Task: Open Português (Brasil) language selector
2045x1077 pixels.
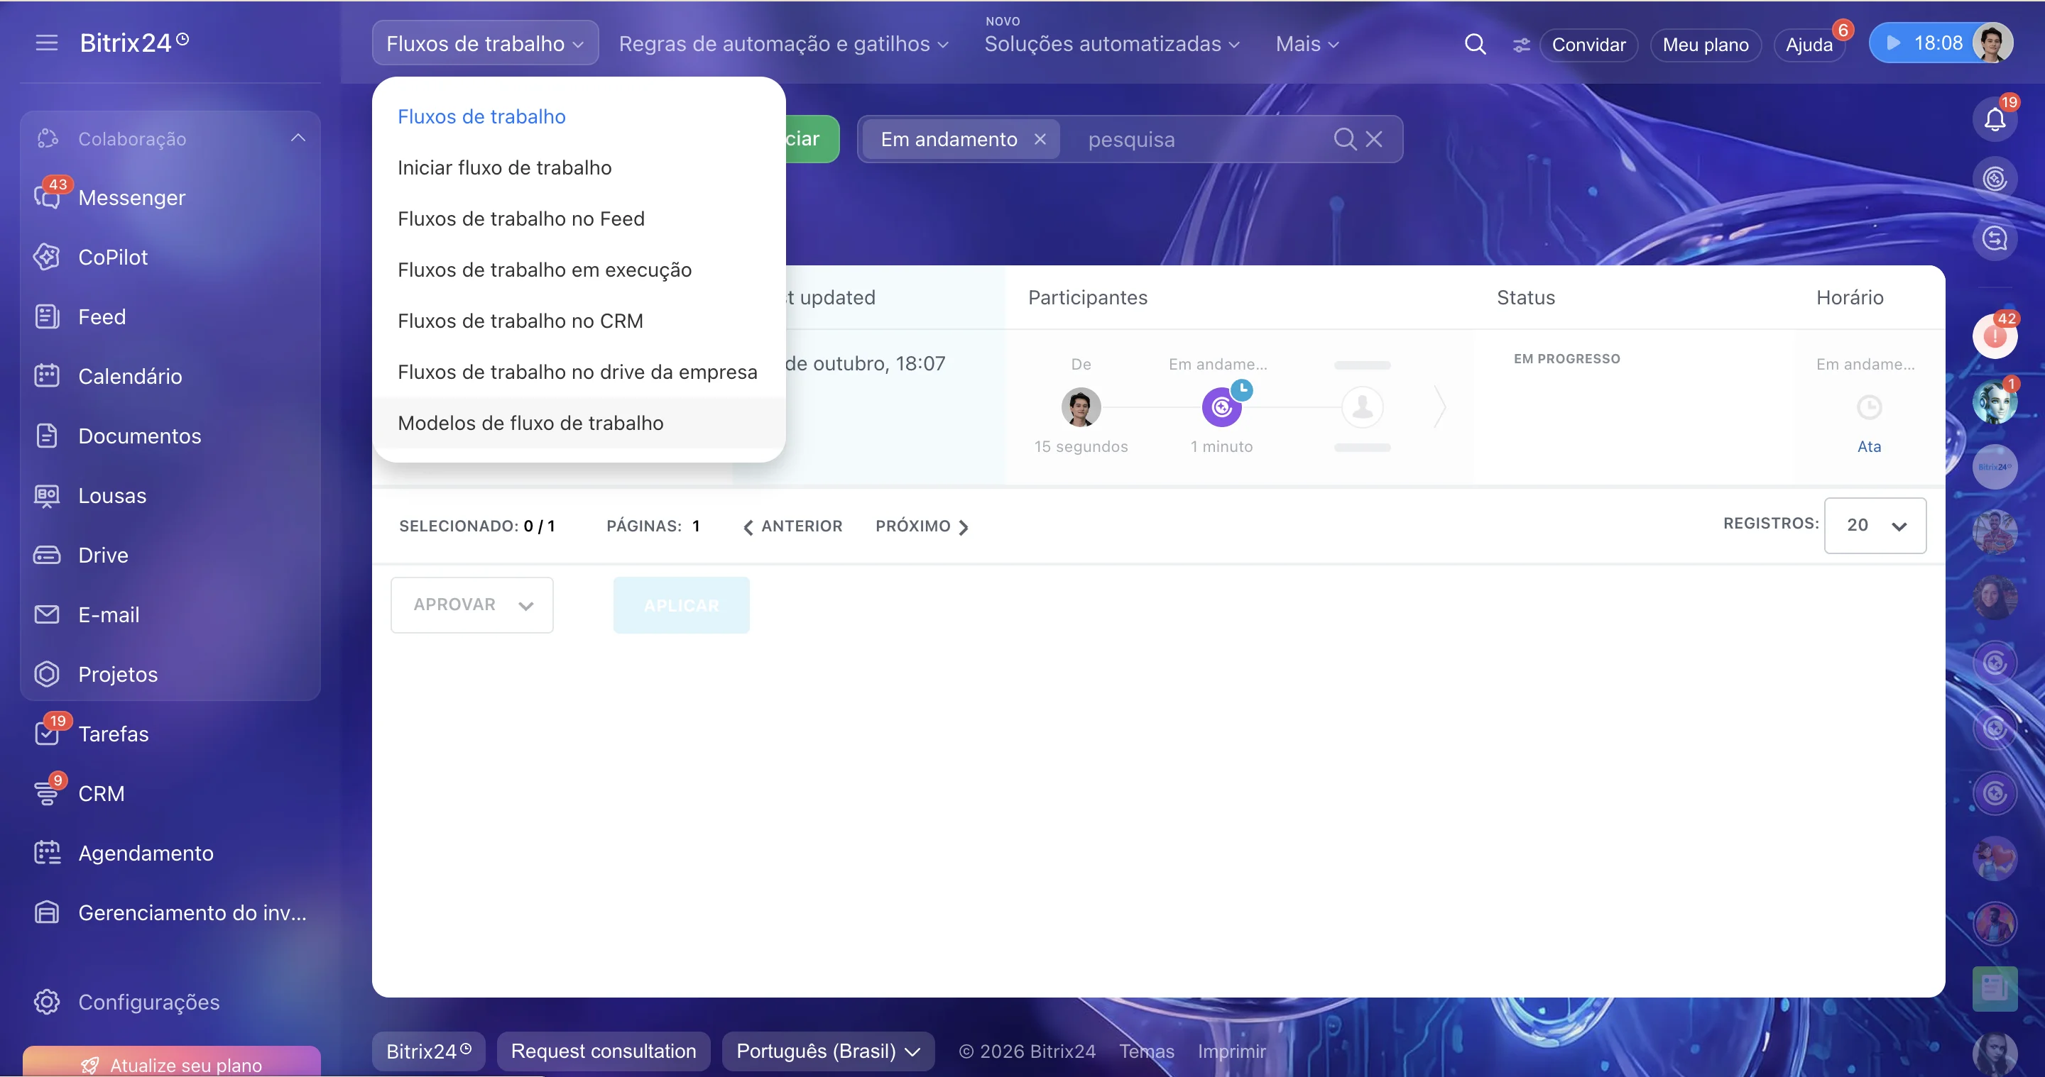Action: click(828, 1051)
